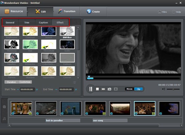Click timeline scroll right arrow
Viewport: 185px width, 135px height.
(182, 125)
